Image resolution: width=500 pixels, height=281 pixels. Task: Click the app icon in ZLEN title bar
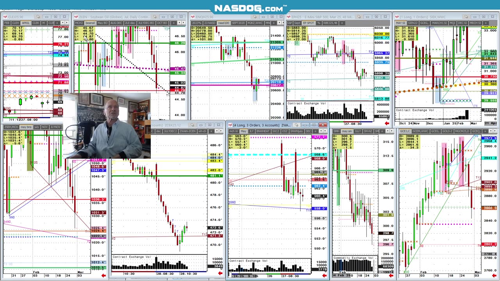tap(77, 17)
